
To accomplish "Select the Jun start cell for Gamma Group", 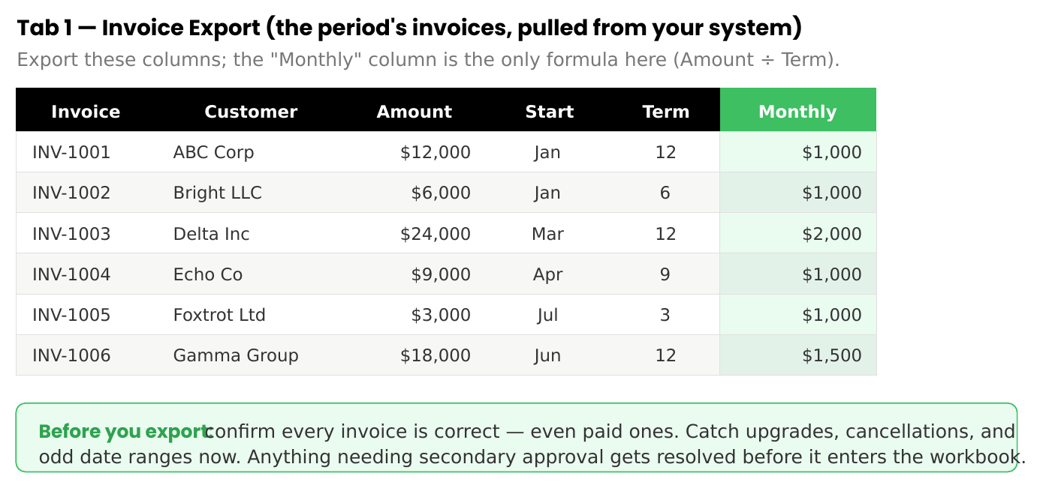I will tap(548, 355).
